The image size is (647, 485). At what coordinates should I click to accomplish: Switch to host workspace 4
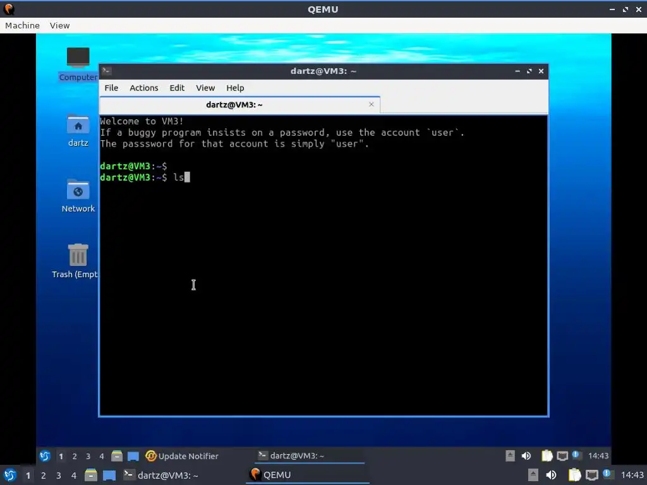[x=74, y=476]
